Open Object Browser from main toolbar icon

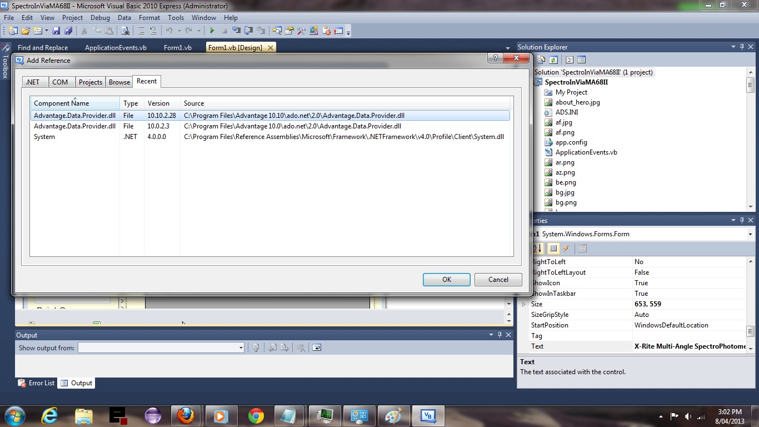pyautogui.click(x=314, y=31)
